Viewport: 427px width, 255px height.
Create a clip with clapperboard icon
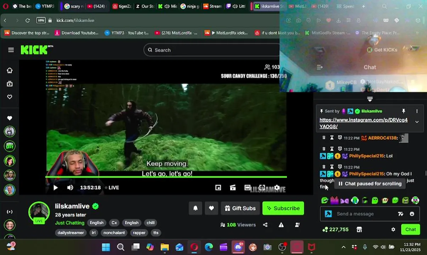click(x=233, y=188)
